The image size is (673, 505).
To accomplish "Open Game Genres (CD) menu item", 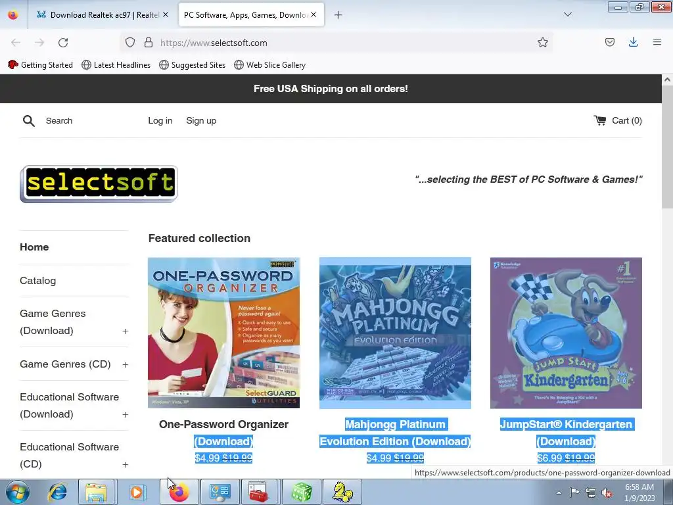I will pyautogui.click(x=65, y=364).
